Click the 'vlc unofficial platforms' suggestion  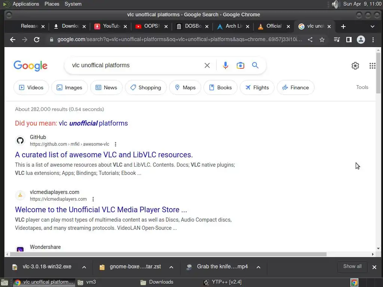tap(93, 123)
